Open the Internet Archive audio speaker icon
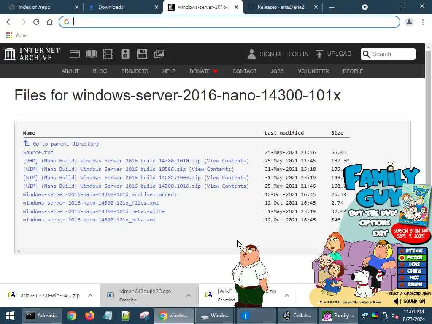 [x=125, y=54]
